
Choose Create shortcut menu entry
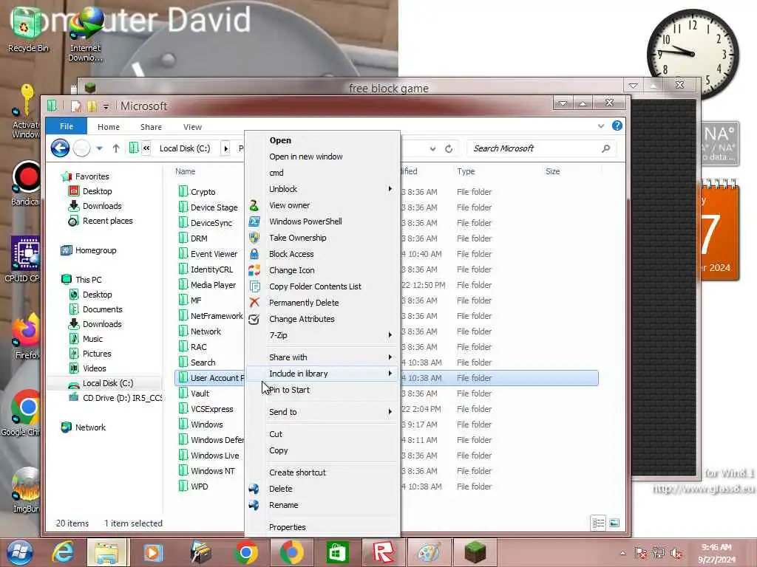coord(297,472)
